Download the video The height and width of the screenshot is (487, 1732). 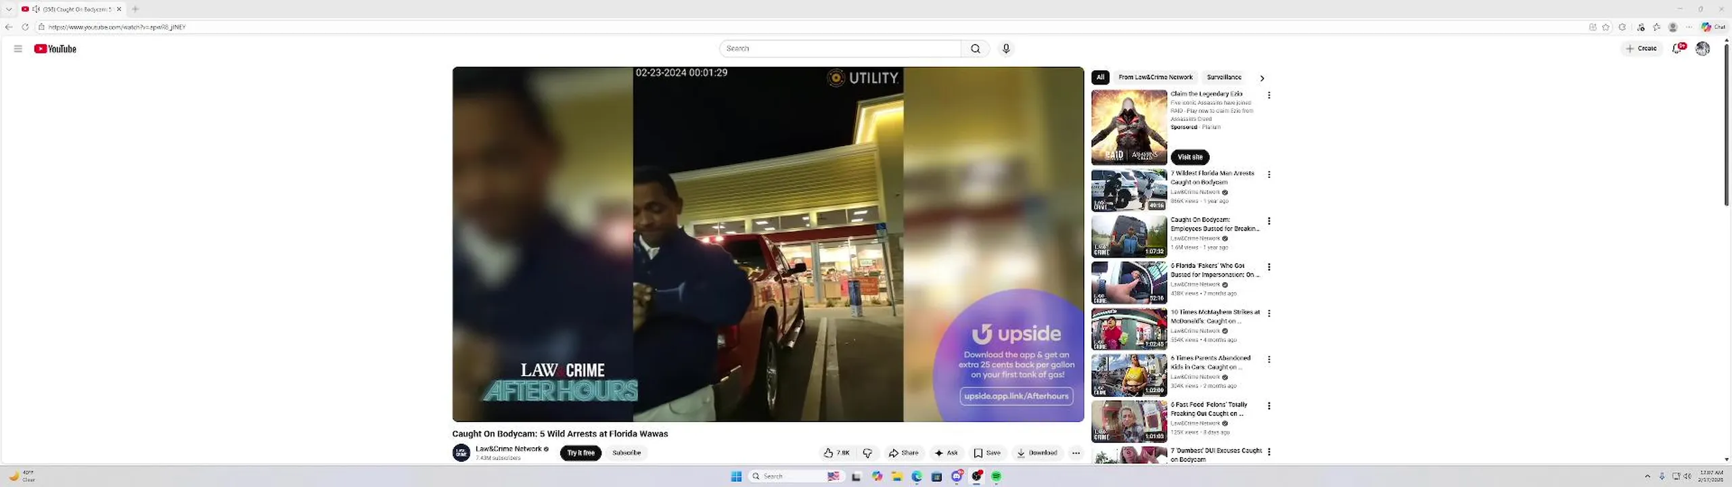click(x=1036, y=453)
